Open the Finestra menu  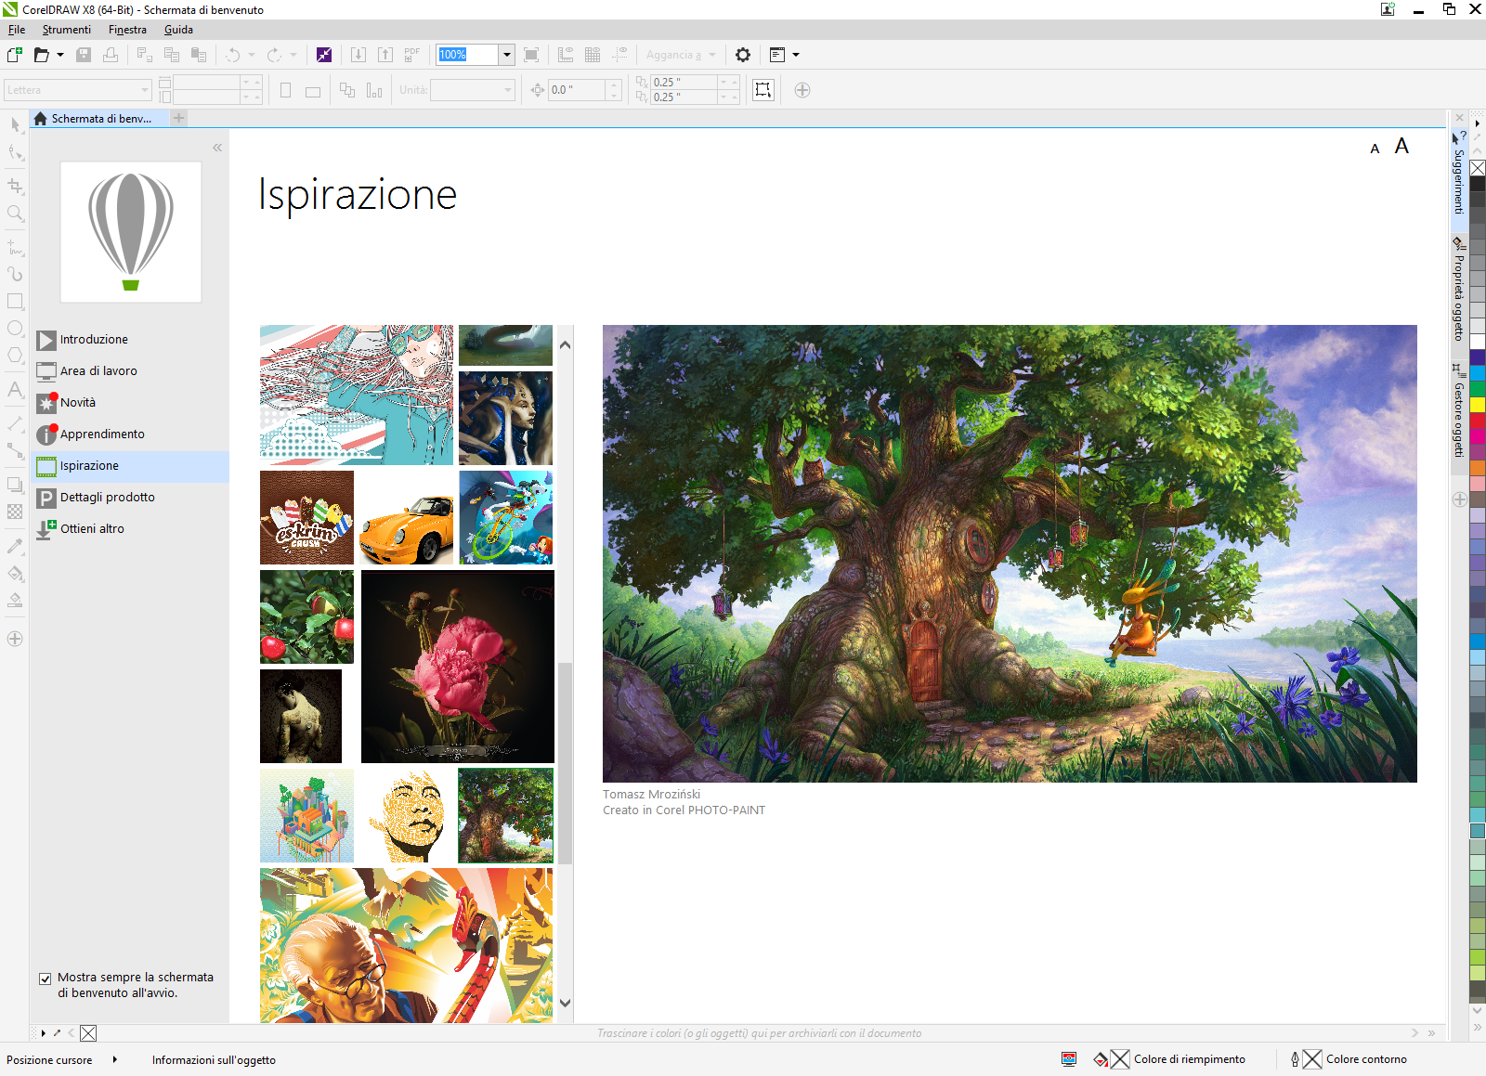tap(127, 30)
